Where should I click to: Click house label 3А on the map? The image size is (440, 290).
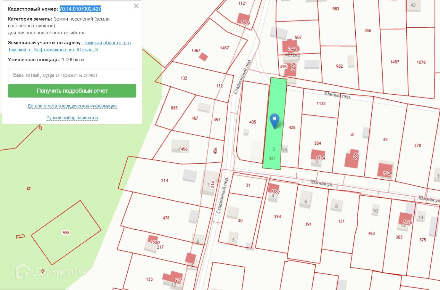click(x=284, y=150)
